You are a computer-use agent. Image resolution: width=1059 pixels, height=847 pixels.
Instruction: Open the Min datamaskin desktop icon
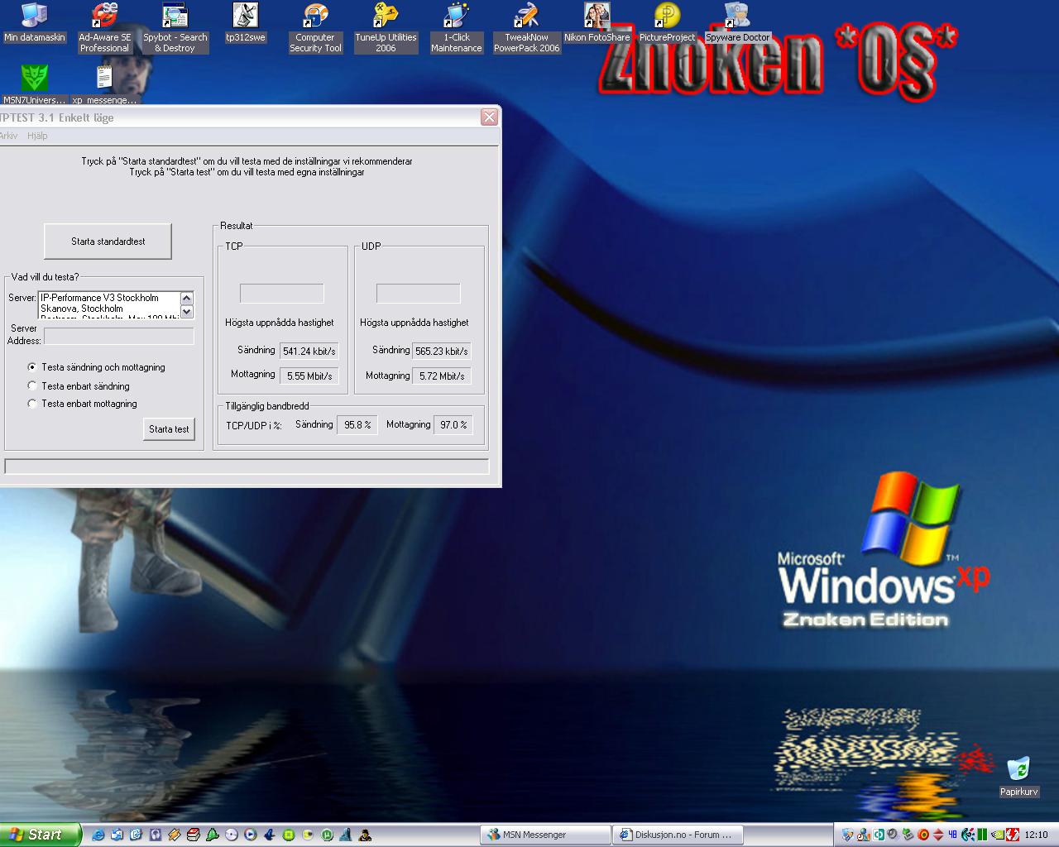(x=34, y=22)
